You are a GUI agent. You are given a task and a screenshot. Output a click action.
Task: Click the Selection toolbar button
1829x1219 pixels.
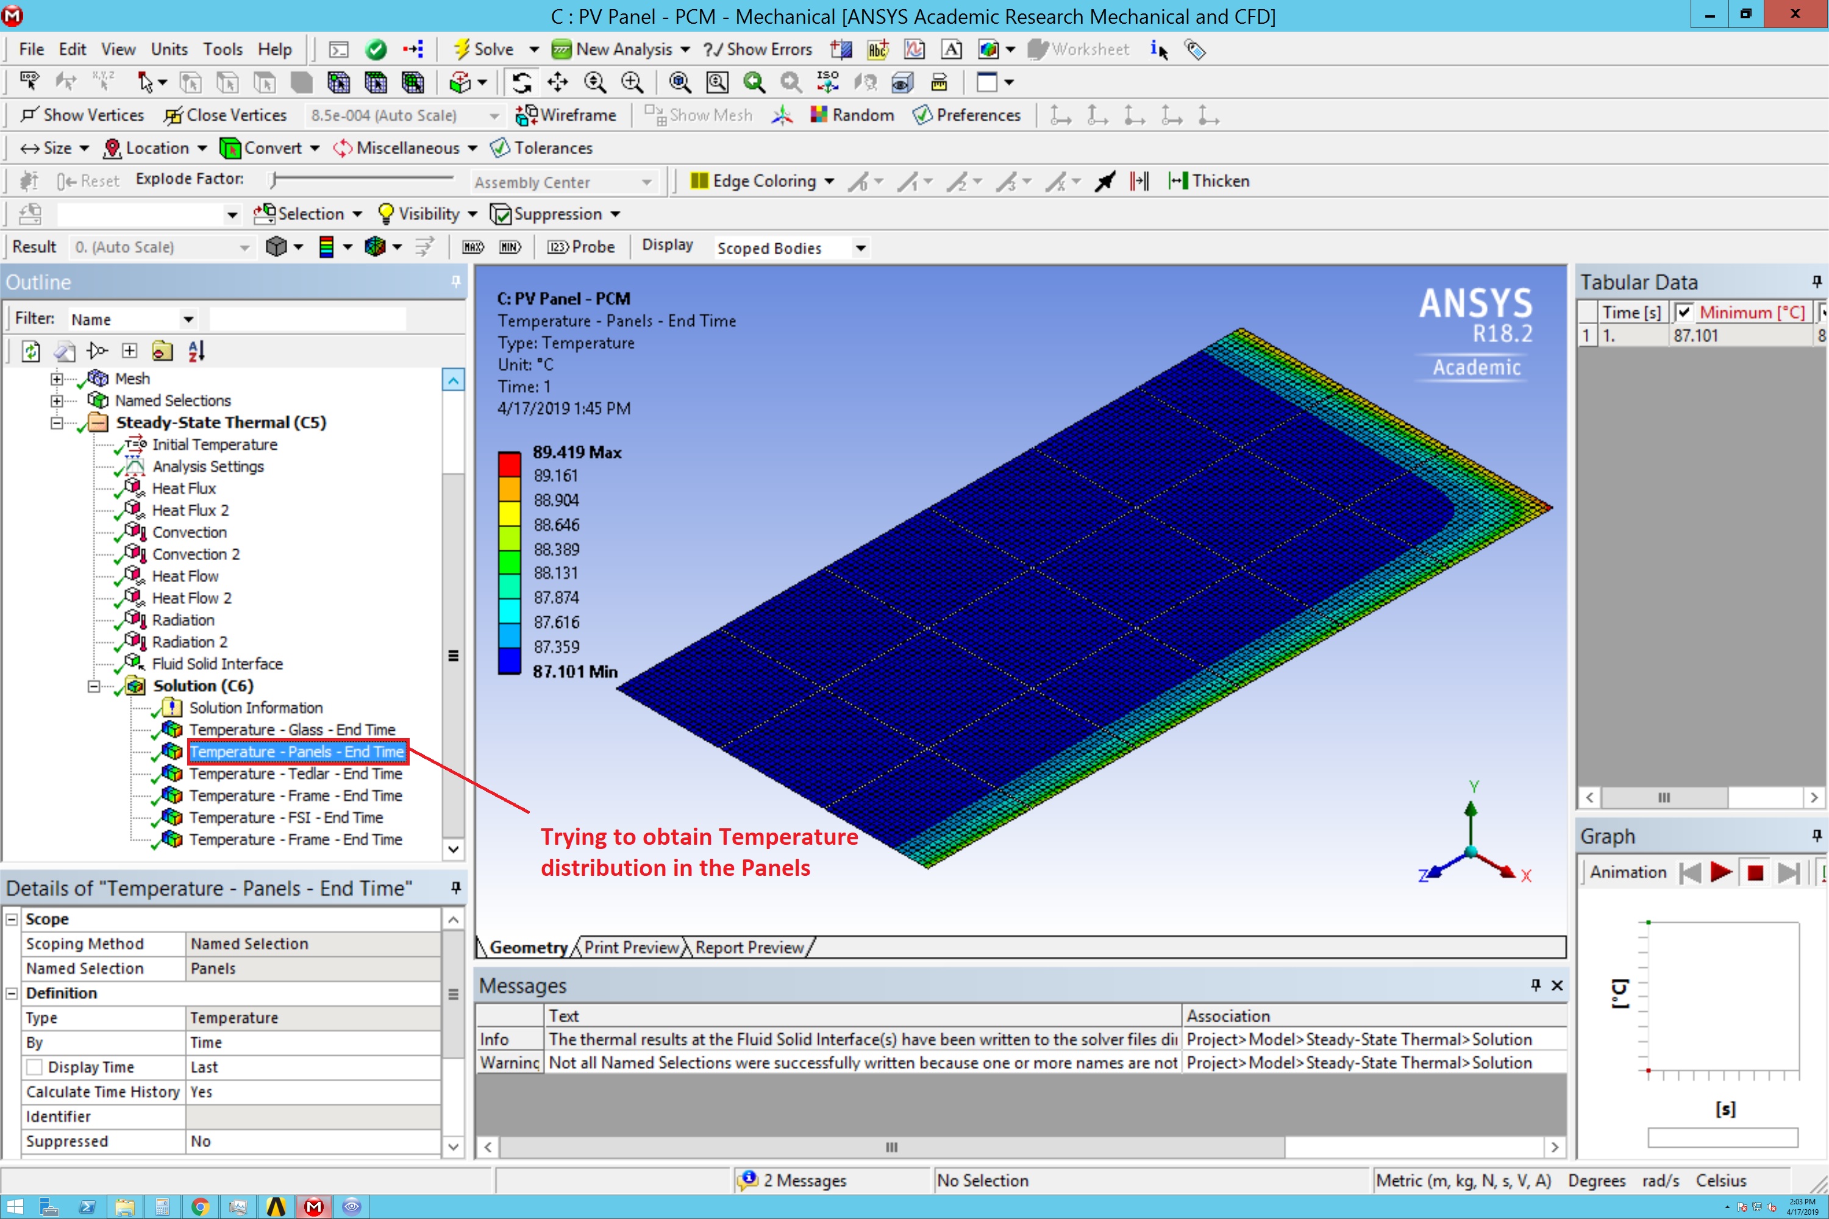[308, 214]
